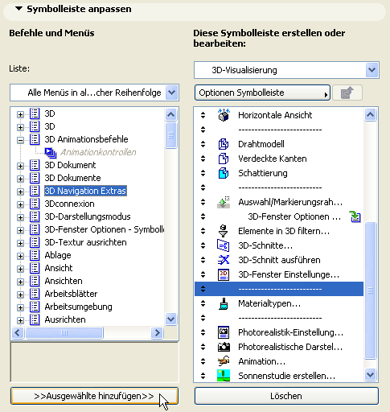Screen dimensions: 390x412
Task: Expand the 3D-Darstellungsmodus tree node
Action: [20, 217]
